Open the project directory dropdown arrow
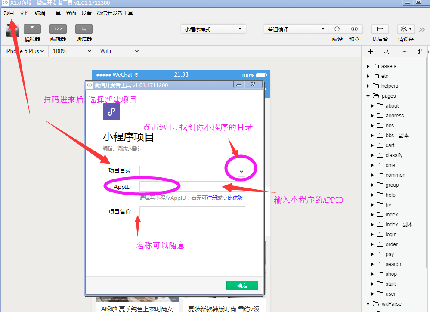The image size is (430, 312). tap(241, 171)
